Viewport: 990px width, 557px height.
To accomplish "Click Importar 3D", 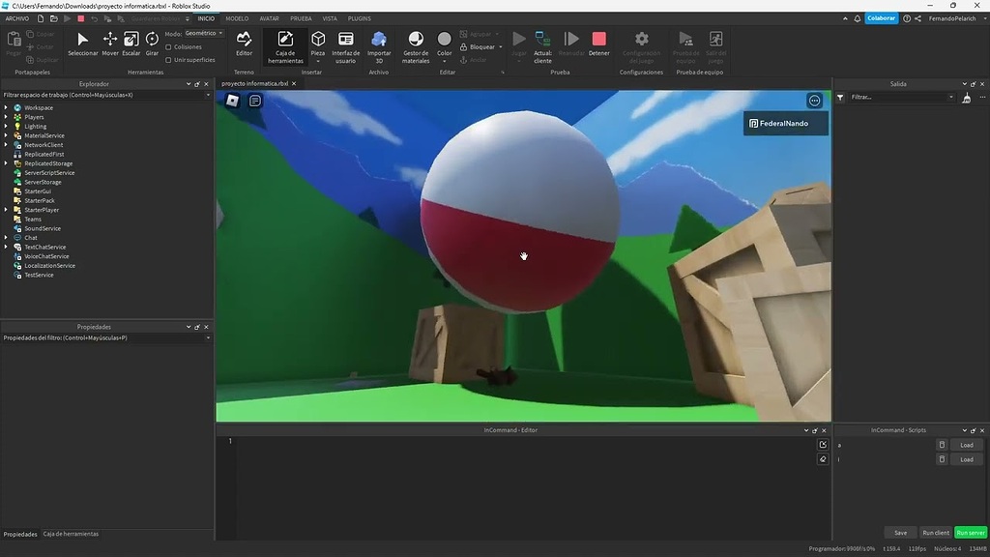I will 379,46.
